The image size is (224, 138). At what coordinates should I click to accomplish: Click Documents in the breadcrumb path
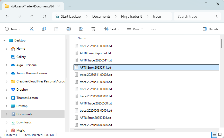point(101,16)
